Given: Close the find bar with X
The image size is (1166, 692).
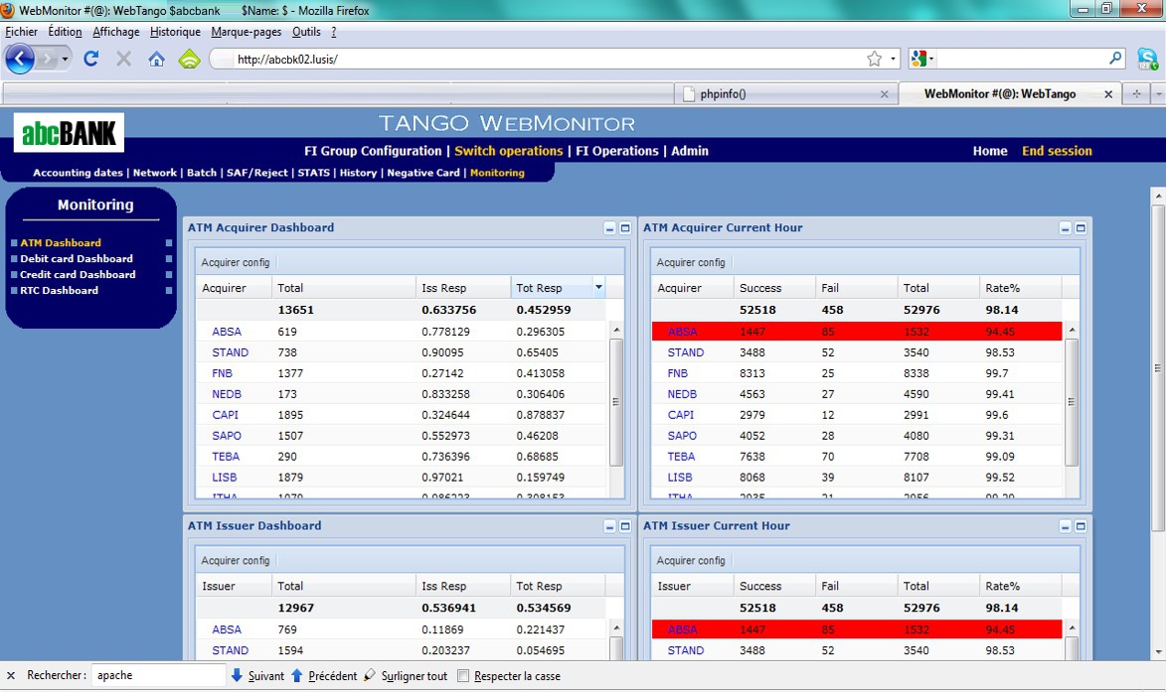Looking at the screenshot, I should [x=11, y=676].
